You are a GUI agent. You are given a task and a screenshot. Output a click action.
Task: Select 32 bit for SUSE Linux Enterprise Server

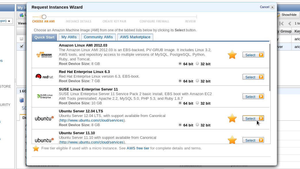197,103
